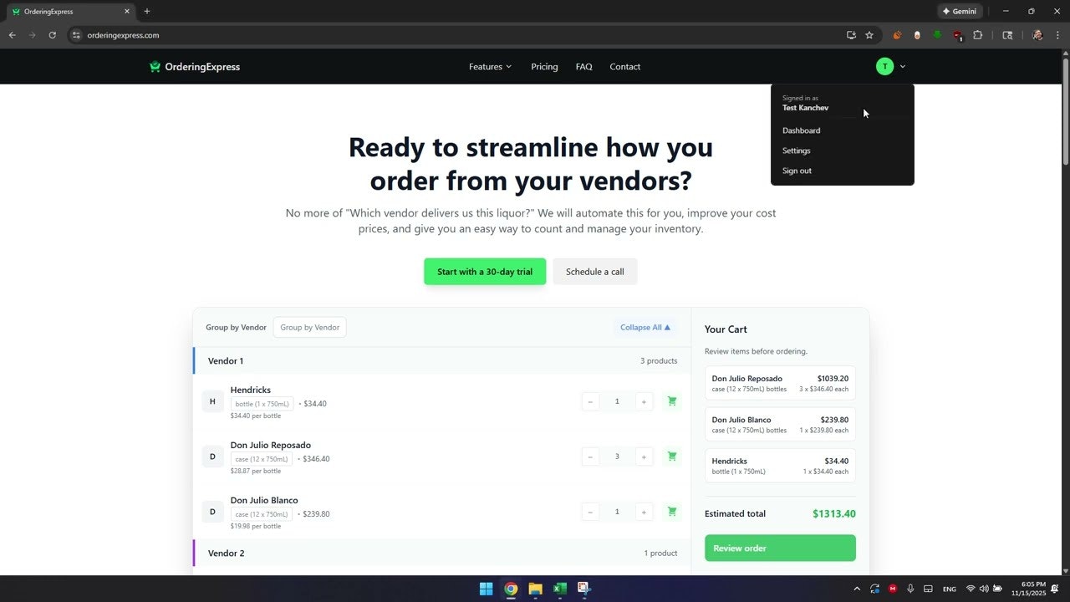
Task: Click the T account avatar
Action: (884, 66)
